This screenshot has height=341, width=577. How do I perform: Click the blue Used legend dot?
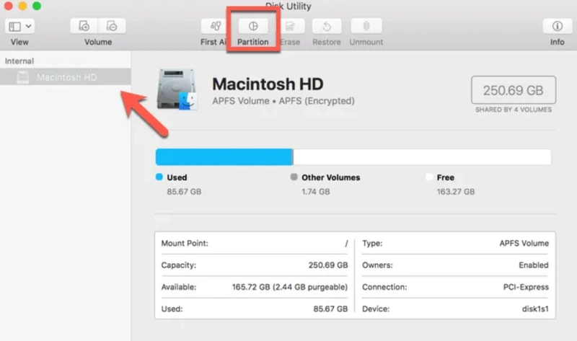(159, 177)
